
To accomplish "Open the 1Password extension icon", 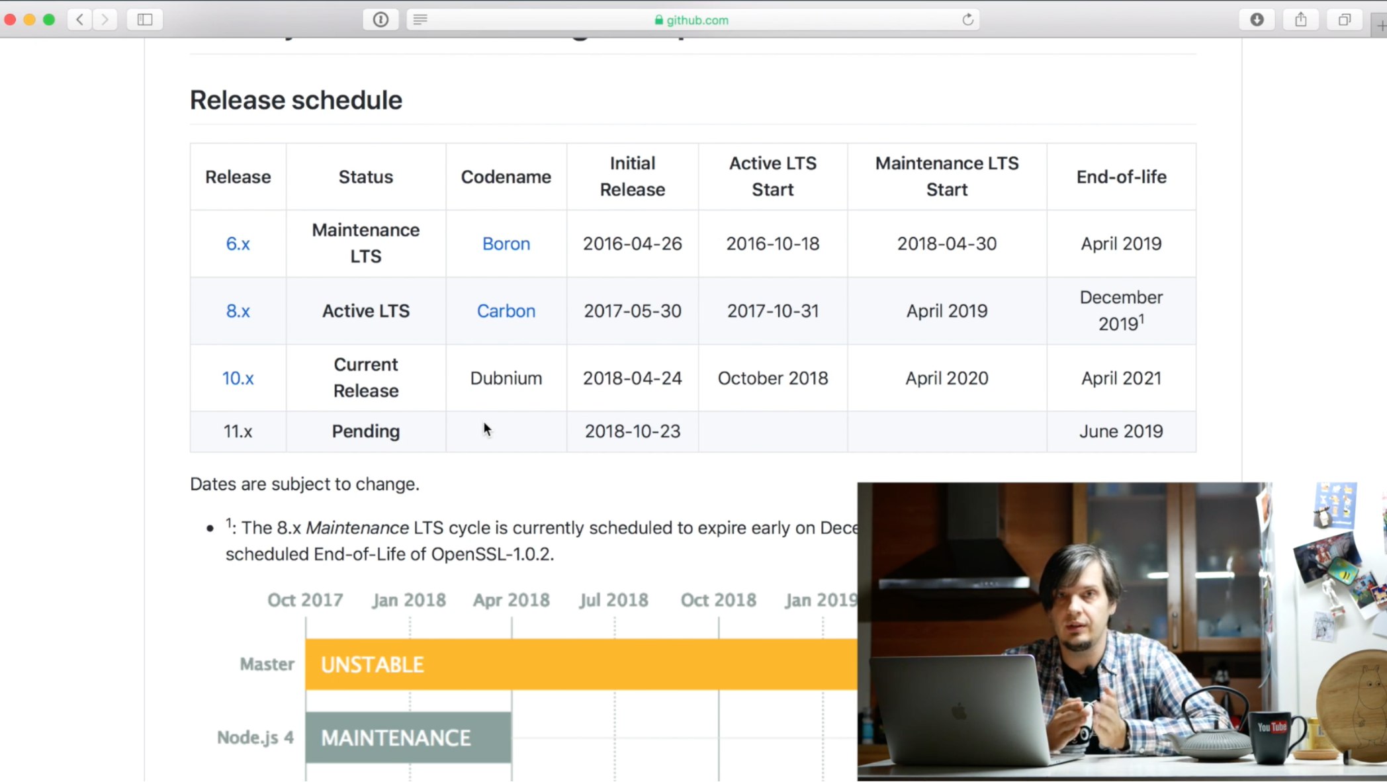I will pos(380,20).
